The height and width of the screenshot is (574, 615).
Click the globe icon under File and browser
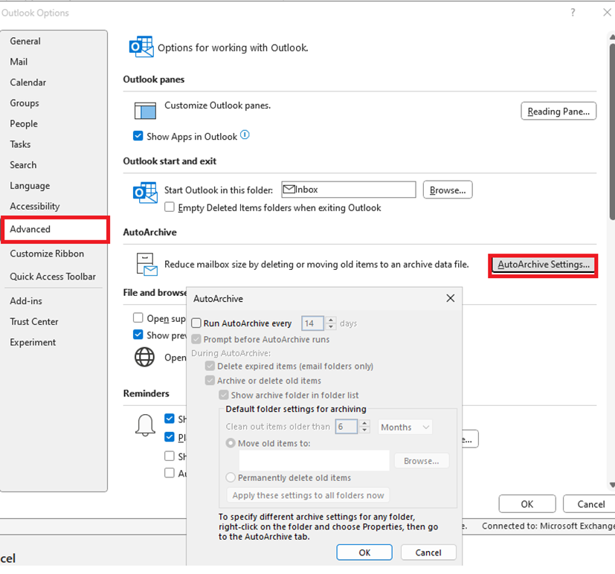145,357
